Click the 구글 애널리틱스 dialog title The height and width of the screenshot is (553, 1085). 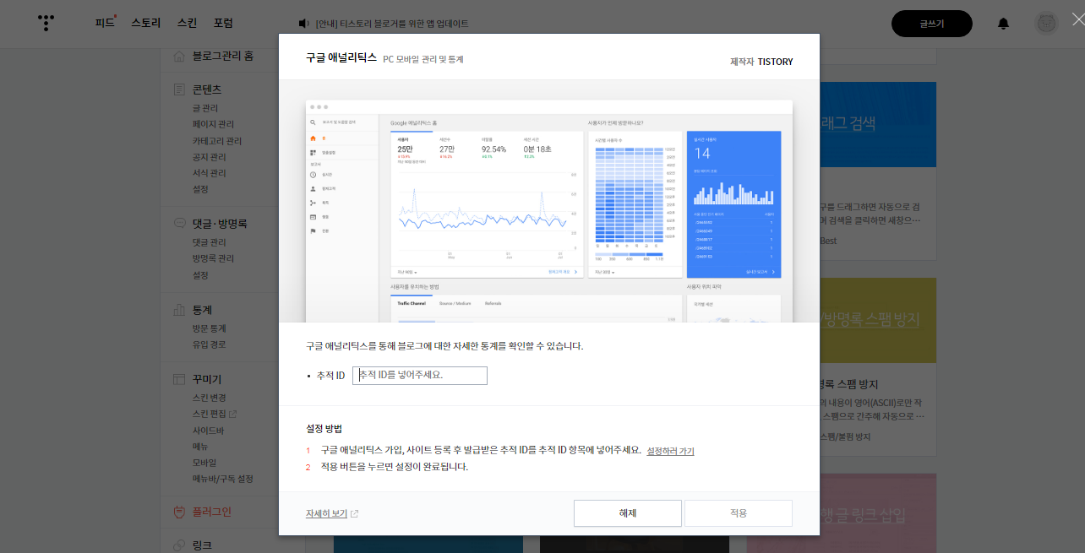[341, 58]
